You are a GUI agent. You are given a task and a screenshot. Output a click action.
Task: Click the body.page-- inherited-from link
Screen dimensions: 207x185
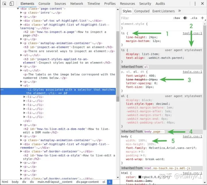coord(154,132)
